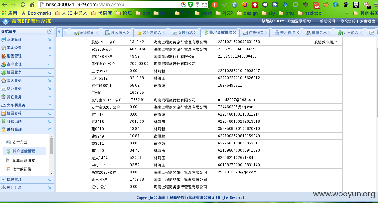Click the browser back arrow
The image size is (378, 203).
(x=4, y=5)
